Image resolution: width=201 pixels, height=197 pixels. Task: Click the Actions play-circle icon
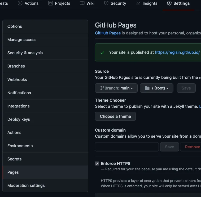[20, 3]
